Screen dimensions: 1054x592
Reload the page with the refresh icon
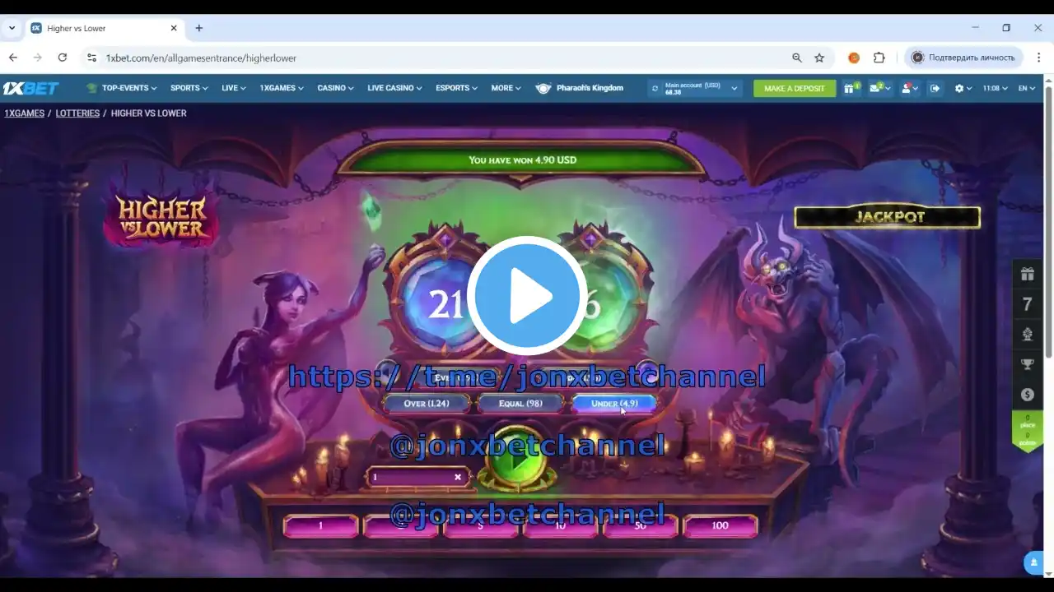[x=63, y=58]
